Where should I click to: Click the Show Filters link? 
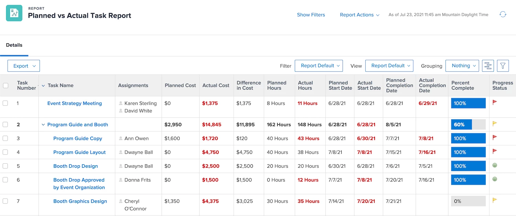click(x=311, y=15)
